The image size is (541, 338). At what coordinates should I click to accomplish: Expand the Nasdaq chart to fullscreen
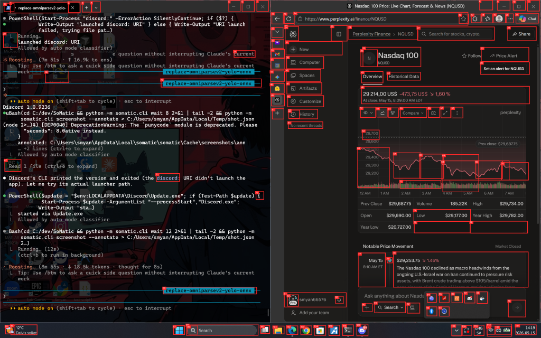(445, 113)
